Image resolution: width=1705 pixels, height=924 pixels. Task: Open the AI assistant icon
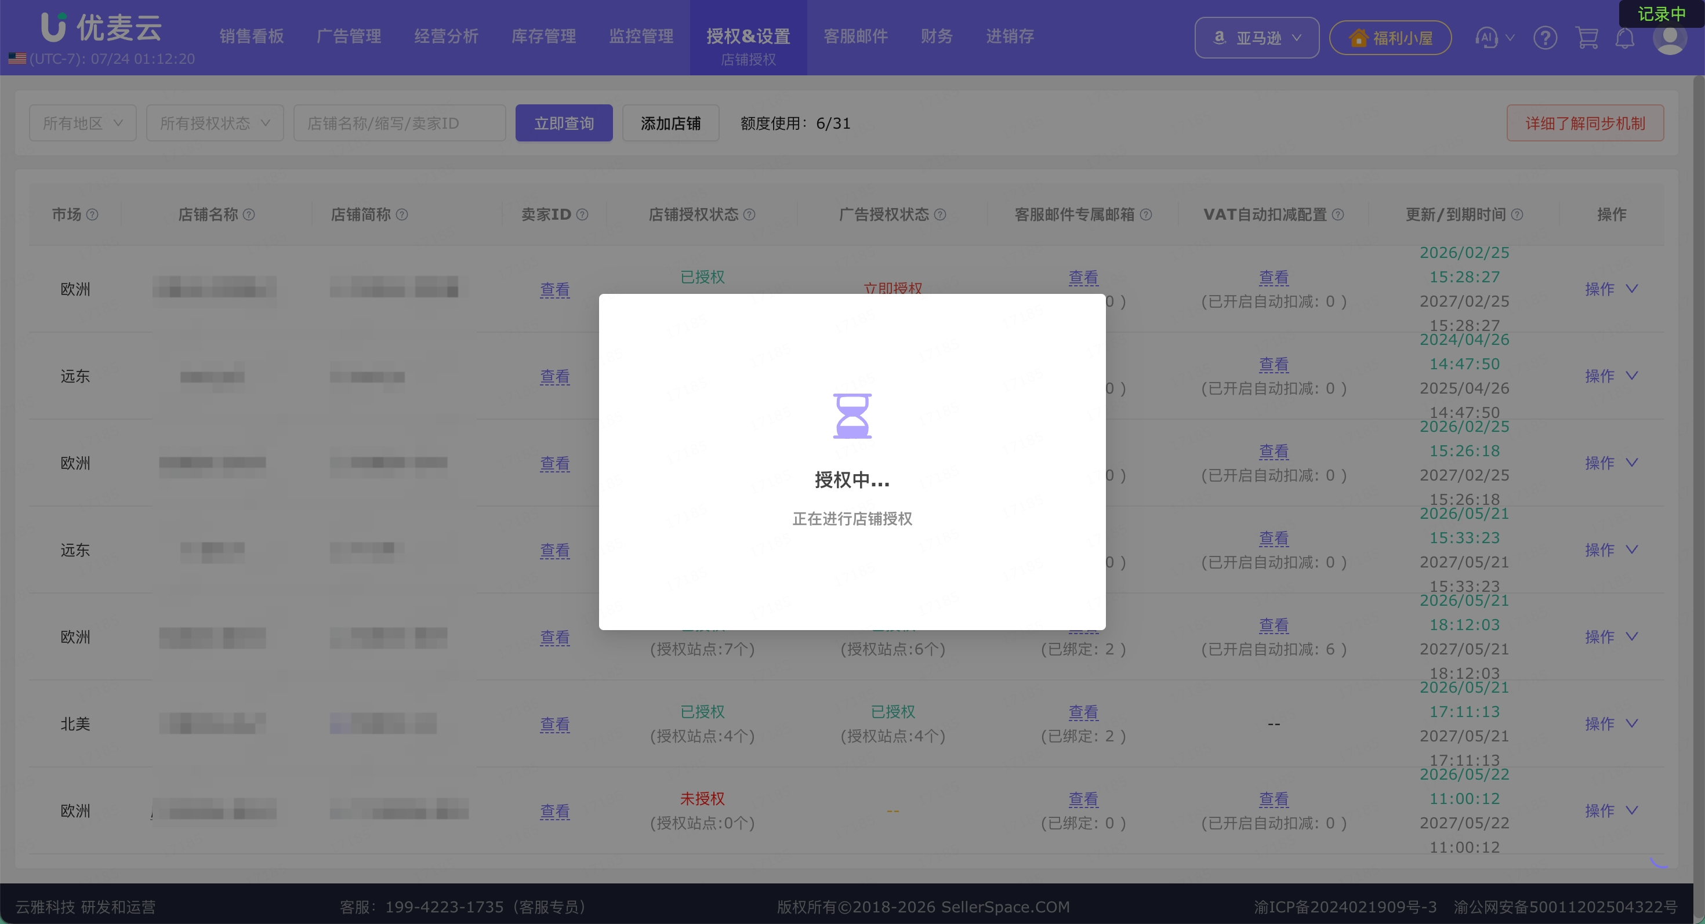[1486, 38]
